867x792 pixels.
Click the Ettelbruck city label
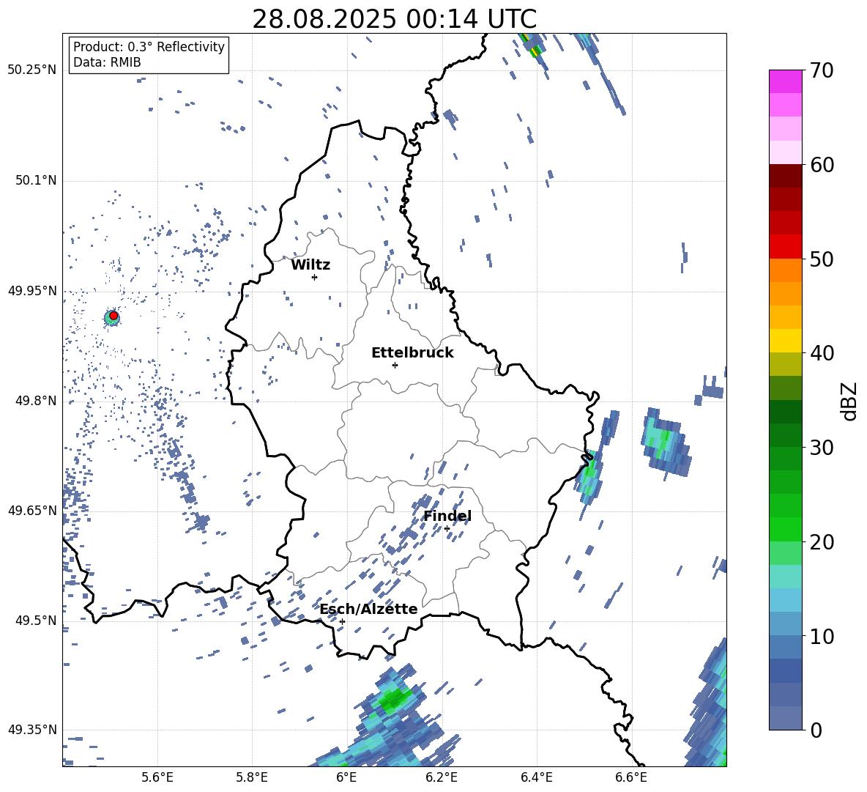[412, 353]
